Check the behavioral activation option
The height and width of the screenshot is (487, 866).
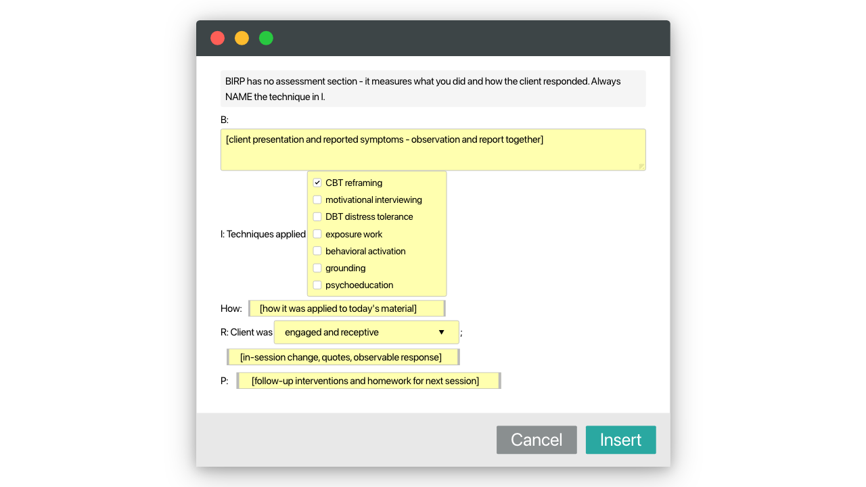pos(317,251)
